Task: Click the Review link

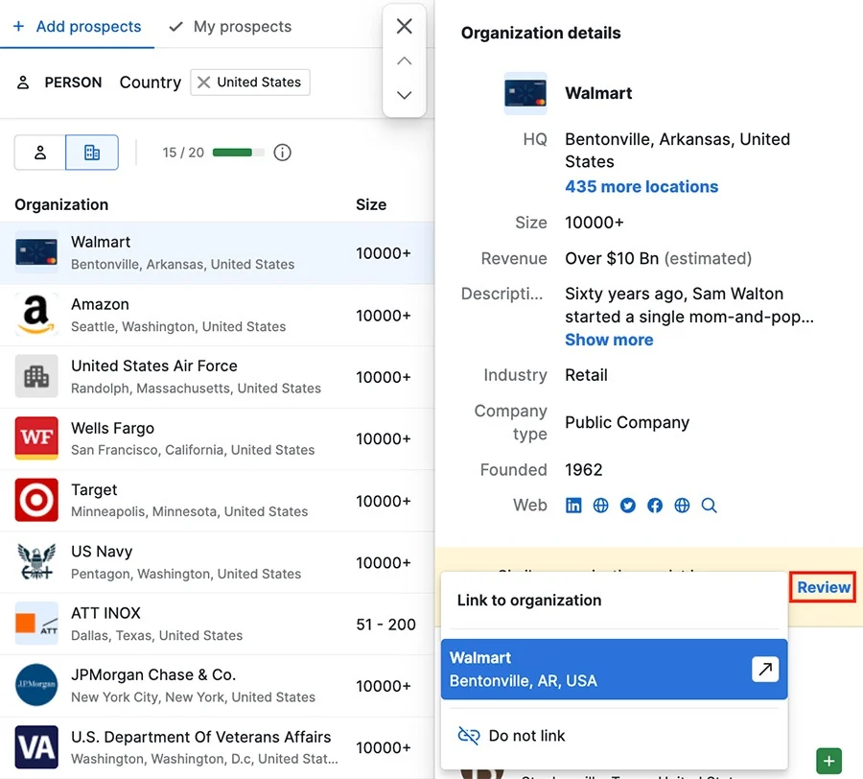Action: (x=824, y=587)
